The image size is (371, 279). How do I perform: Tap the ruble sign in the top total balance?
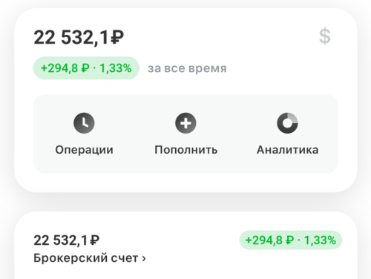[117, 37]
